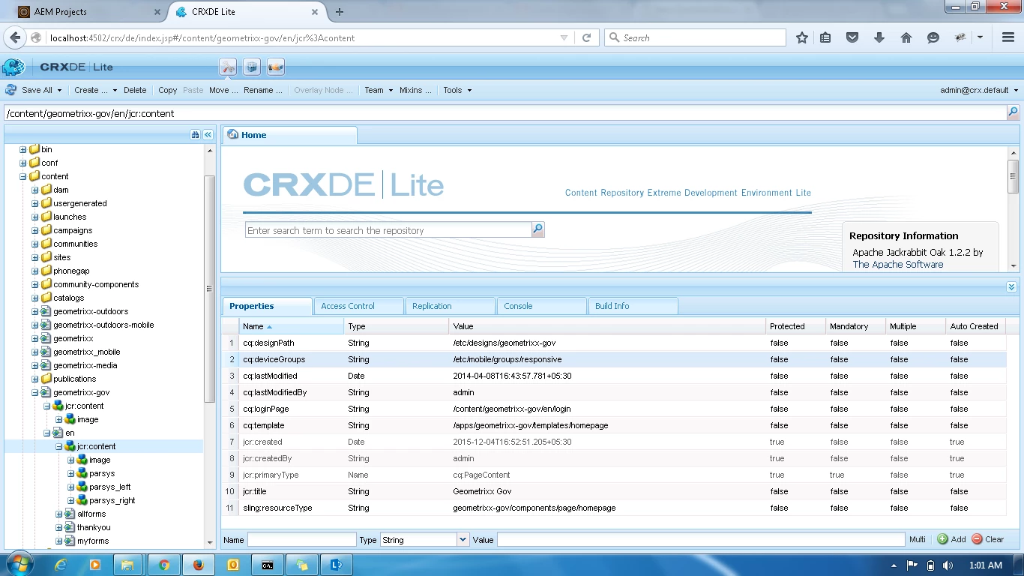Open Outlook from the taskbar
Screen dimensions: 1024x576
(233, 565)
